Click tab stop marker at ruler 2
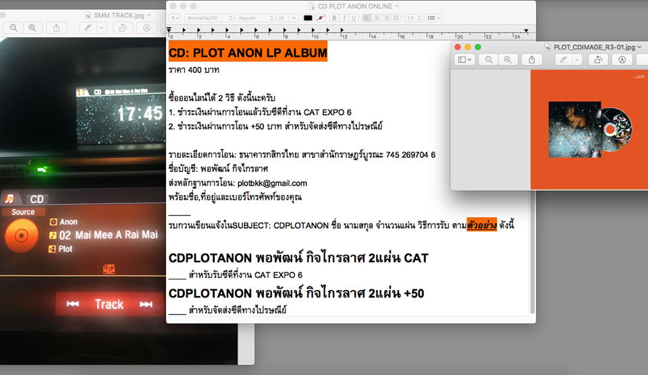648x375 pixels. pos(198,30)
